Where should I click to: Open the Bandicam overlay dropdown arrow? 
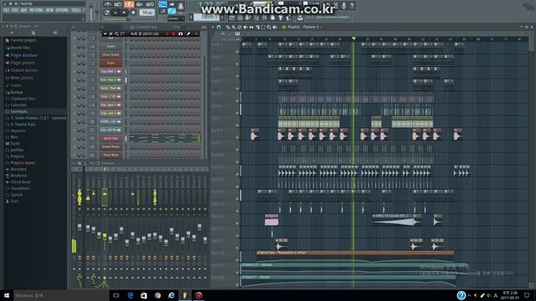tap(105, 33)
